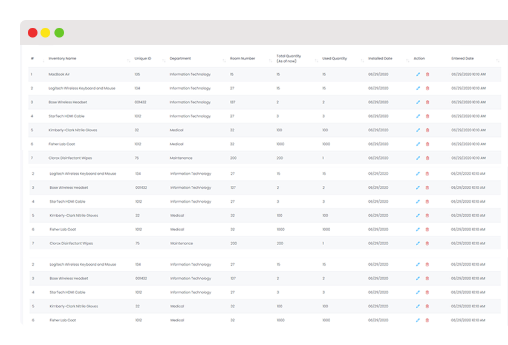Delete the upper Clorox Disinfectant Wipes row
508x345 pixels.
click(428, 158)
